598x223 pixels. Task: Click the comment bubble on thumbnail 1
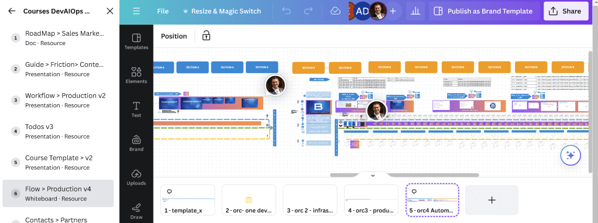(169, 191)
